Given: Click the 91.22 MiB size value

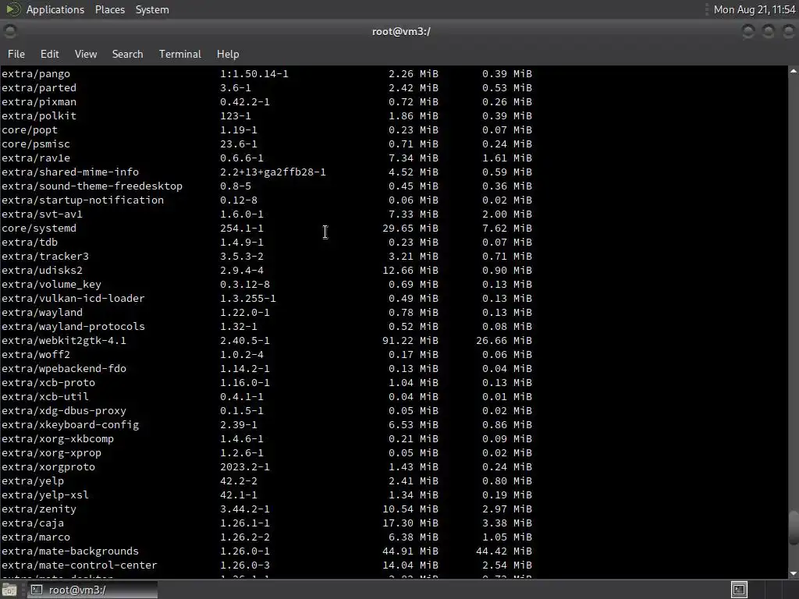Looking at the screenshot, I should point(410,341).
